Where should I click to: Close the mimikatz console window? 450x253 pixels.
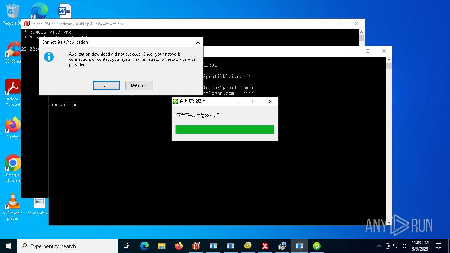click(x=384, y=51)
